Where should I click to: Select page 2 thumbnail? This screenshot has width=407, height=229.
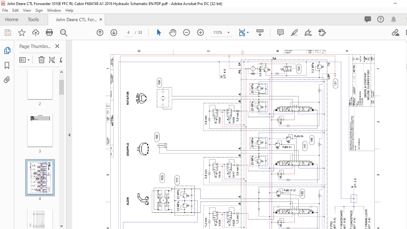(40, 84)
